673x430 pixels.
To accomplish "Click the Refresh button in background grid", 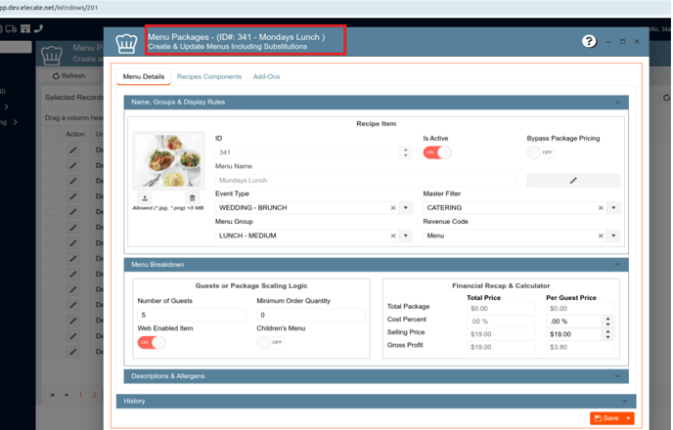I will click(x=68, y=75).
